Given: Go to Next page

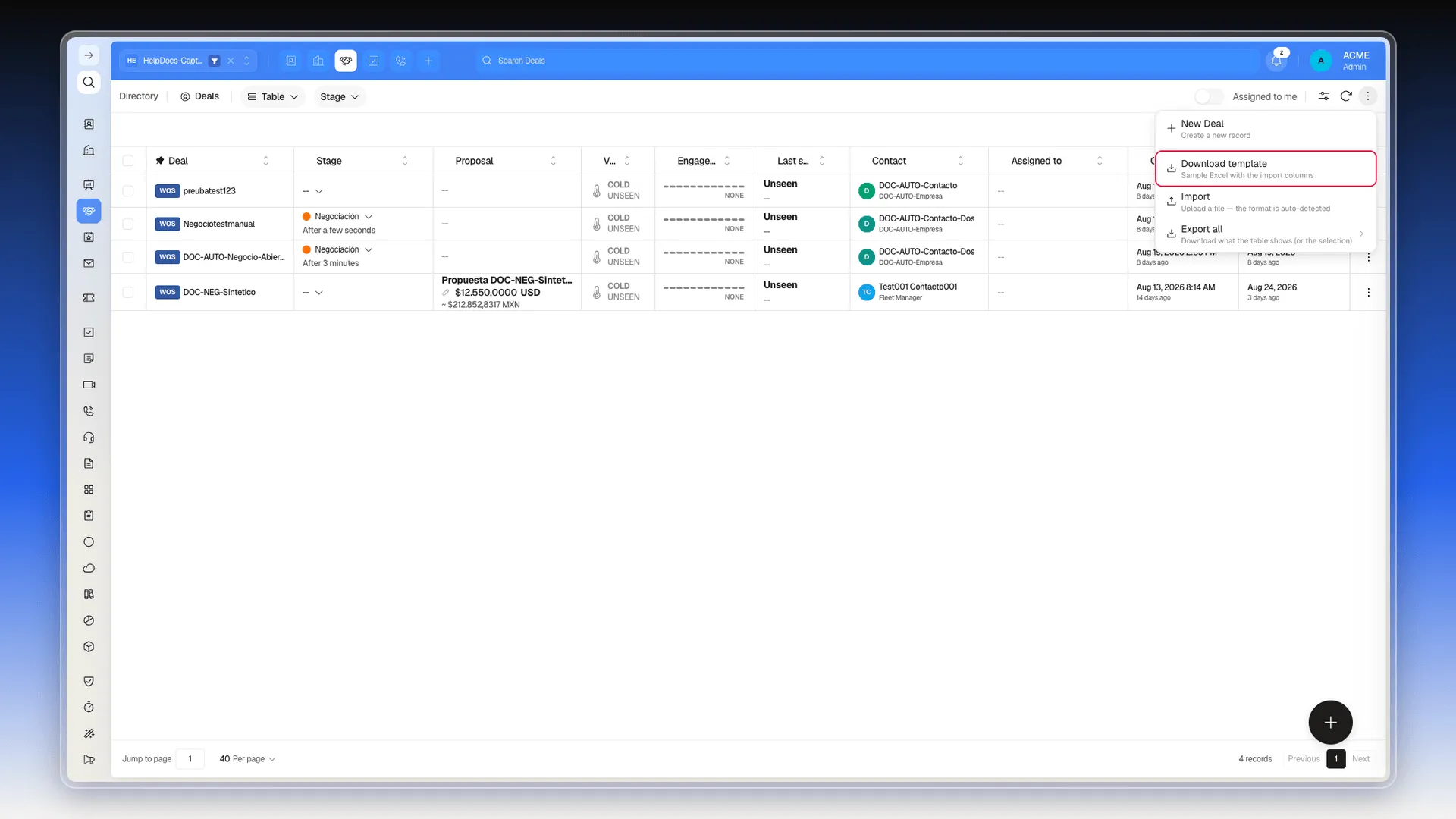Looking at the screenshot, I should pos(1360,758).
